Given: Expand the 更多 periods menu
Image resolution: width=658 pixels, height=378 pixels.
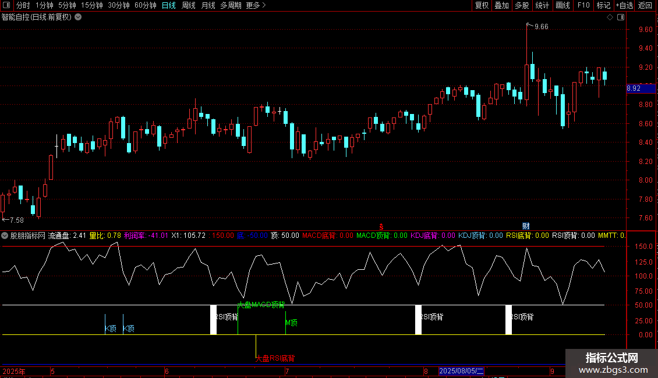Looking at the screenshot, I should point(256,5).
